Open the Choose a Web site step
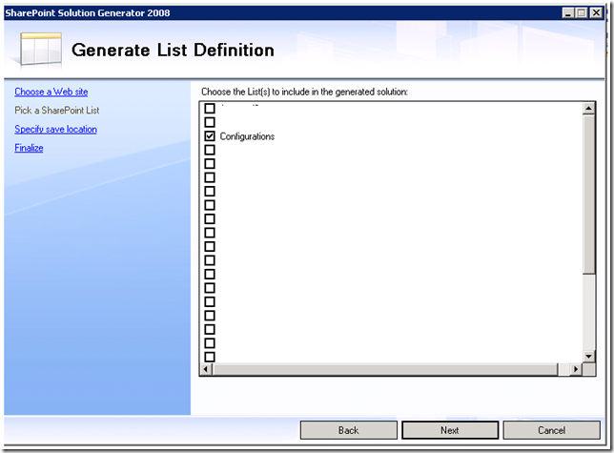The width and height of the screenshot is (614, 453). coord(51,92)
